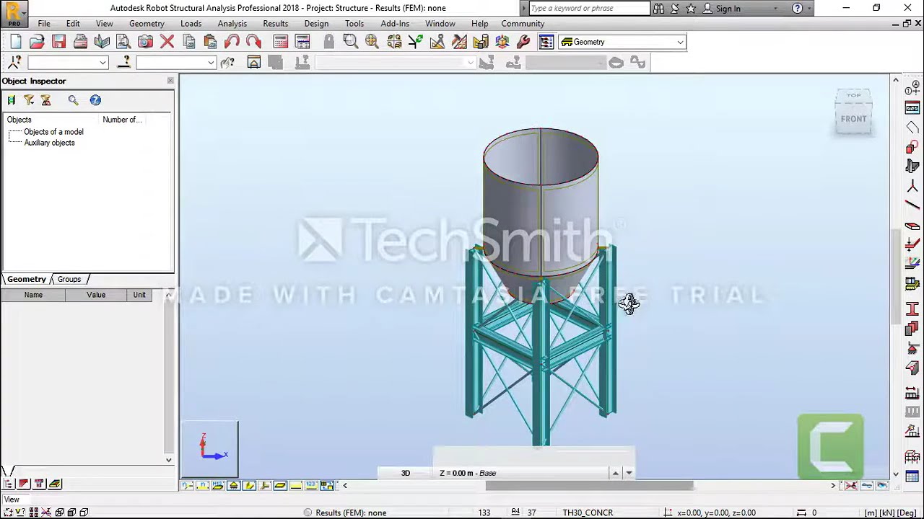Image resolution: width=924 pixels, height=519 pixels.
Task: Toggle supports symbols display icon
Action: (233, 485)
